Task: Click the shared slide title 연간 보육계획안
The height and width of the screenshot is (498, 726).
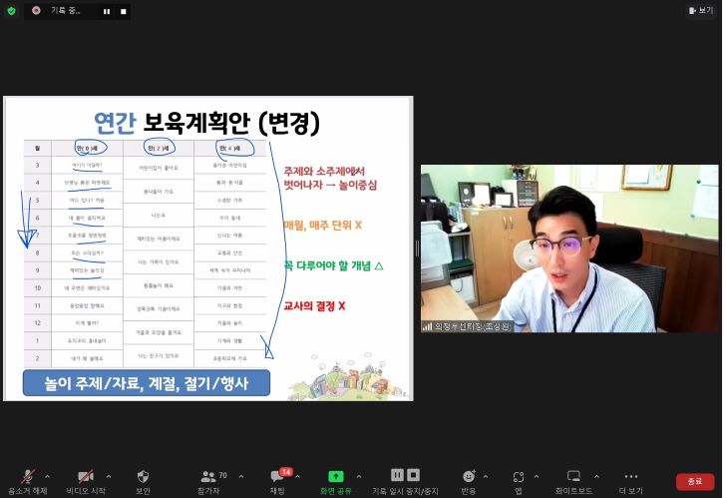Action: click(207, 123)
